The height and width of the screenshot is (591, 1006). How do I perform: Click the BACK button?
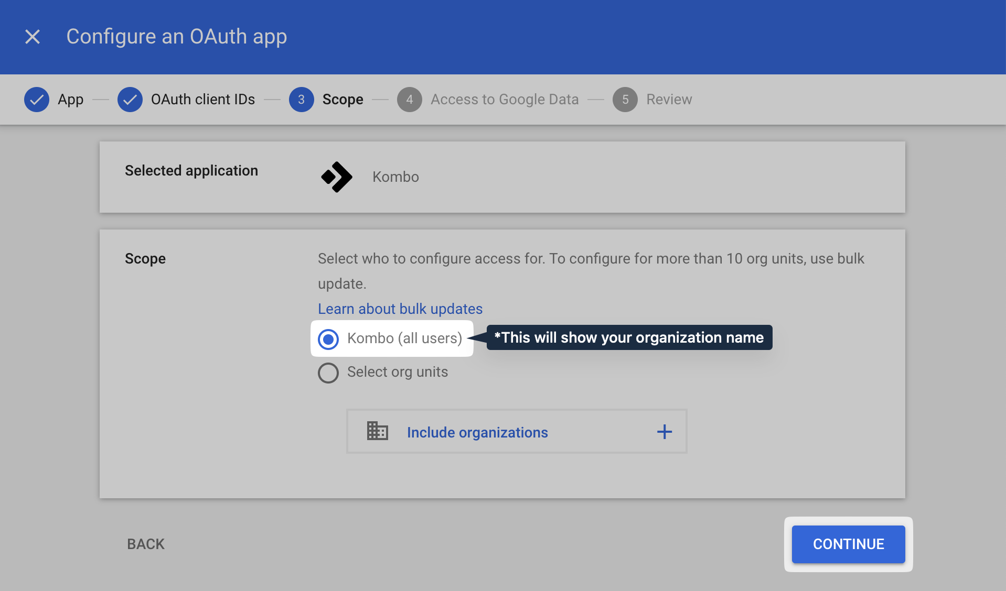point(146,544)
